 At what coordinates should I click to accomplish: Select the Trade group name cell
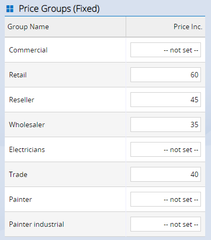(65, 174)
